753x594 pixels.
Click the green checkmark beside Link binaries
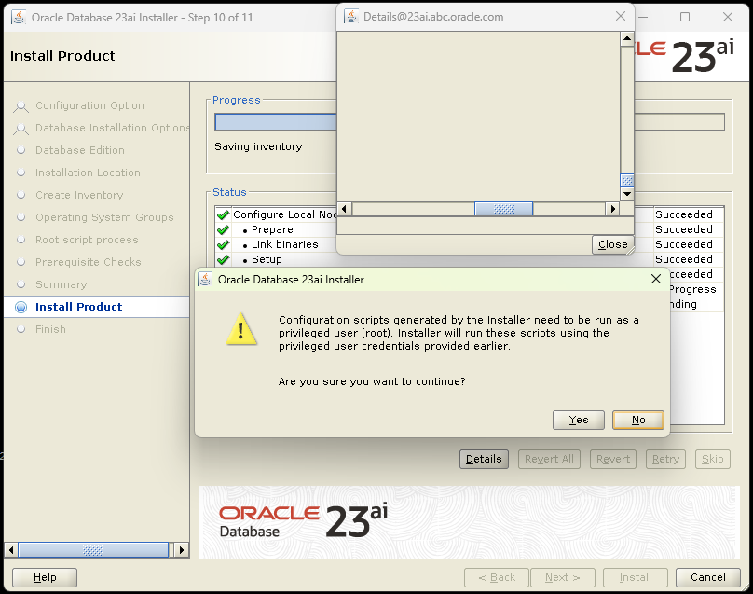point(224,244)
